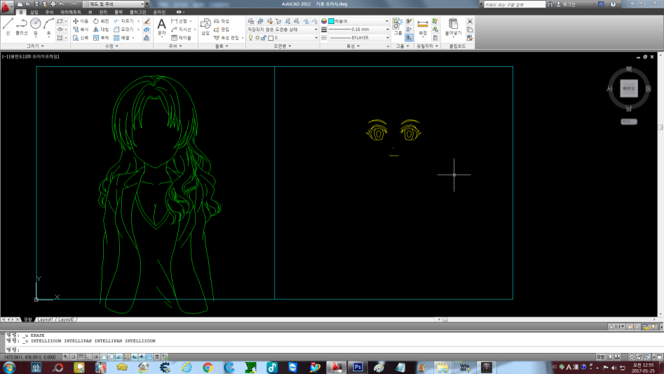Click the Trim (자르기) command
664x374 pixels.
123,21
